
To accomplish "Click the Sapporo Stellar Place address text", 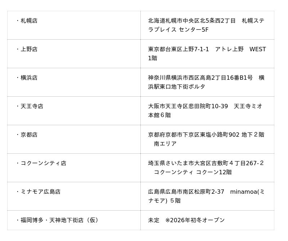I will click(x=206, y=25).
